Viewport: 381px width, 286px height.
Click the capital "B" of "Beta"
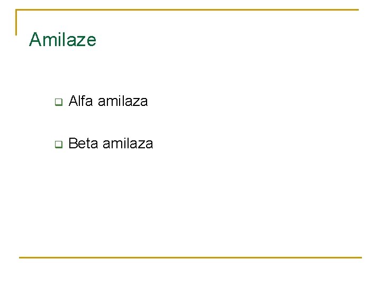pyautogui.click(x=73, y=143)
